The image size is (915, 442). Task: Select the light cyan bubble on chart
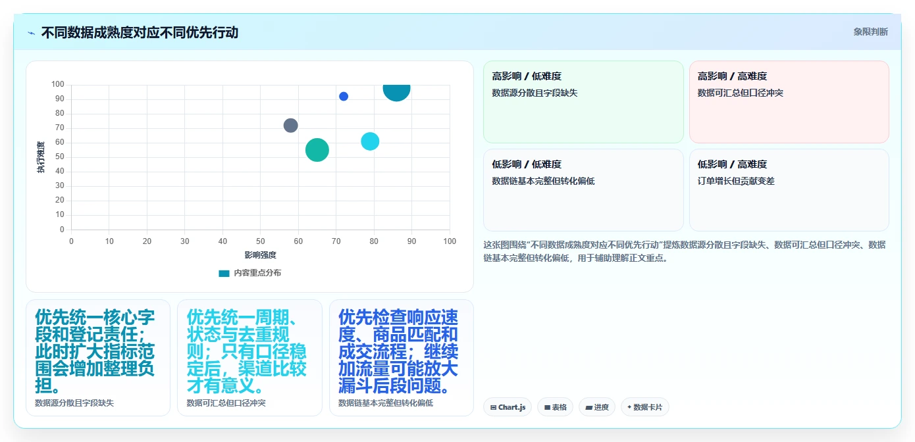(x=370, y=141)
